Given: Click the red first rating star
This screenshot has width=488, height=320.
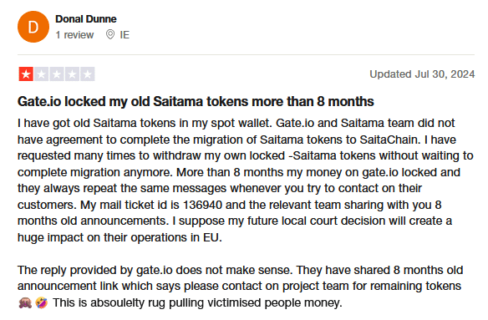Looking at the screenshot, I should coord(26,74).
